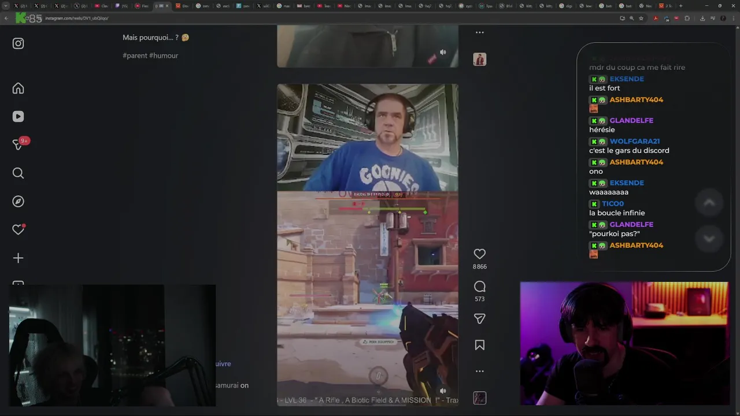Open the Create plus icon

click(18, 258)
